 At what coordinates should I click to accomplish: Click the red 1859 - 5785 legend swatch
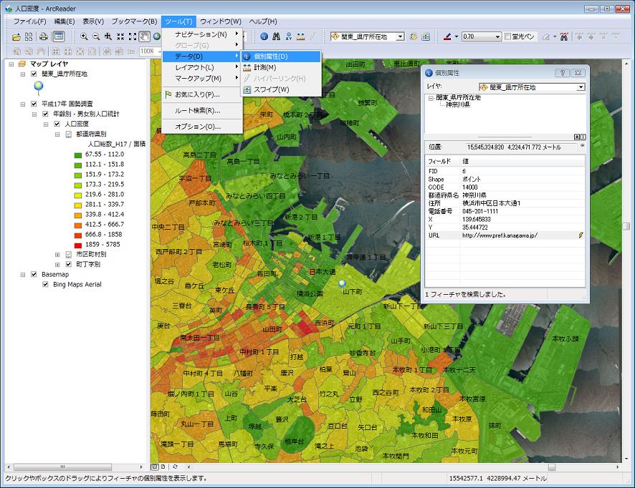pyautogui.click(x=78, y=245)
